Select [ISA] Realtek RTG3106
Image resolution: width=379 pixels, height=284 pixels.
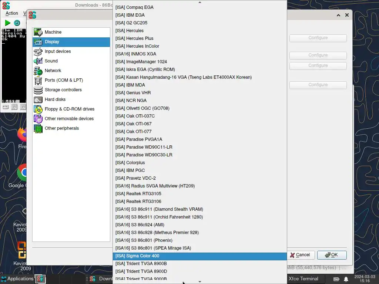[x=199, y=202]
